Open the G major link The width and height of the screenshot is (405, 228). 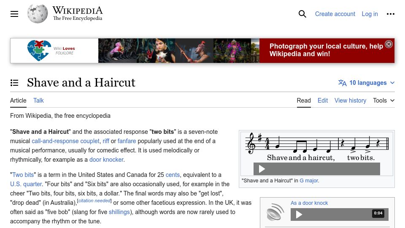tap(309, 181)
